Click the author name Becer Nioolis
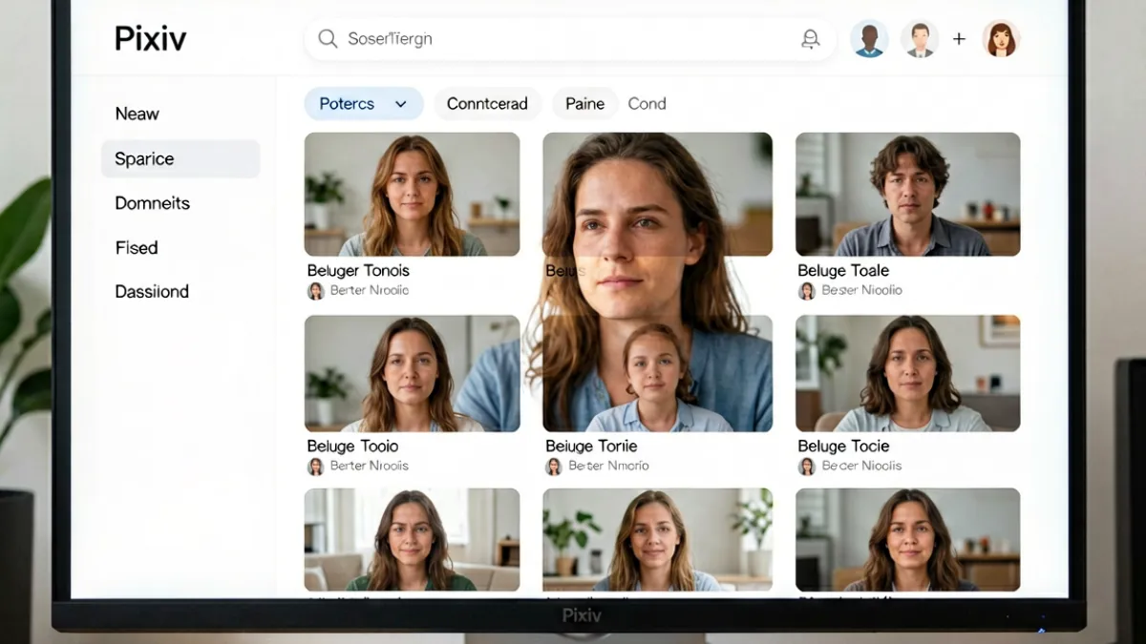 [x=861, y=467]
